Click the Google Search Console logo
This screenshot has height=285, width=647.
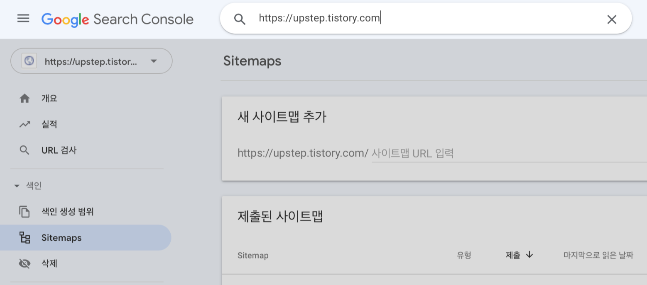point(118,19)
